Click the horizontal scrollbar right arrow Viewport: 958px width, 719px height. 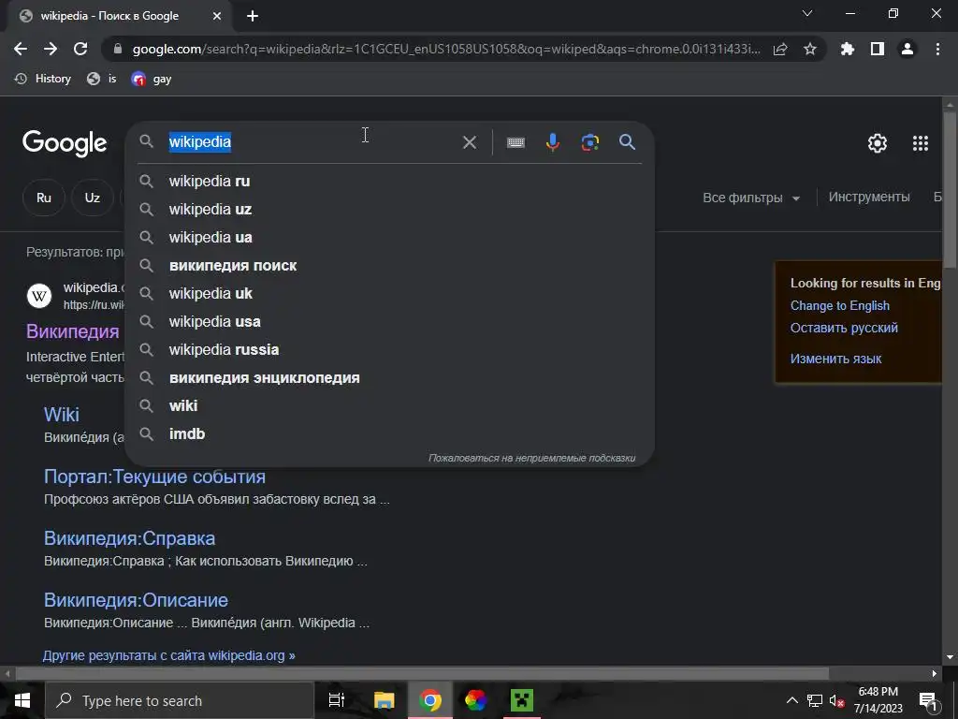pos(935,674)
